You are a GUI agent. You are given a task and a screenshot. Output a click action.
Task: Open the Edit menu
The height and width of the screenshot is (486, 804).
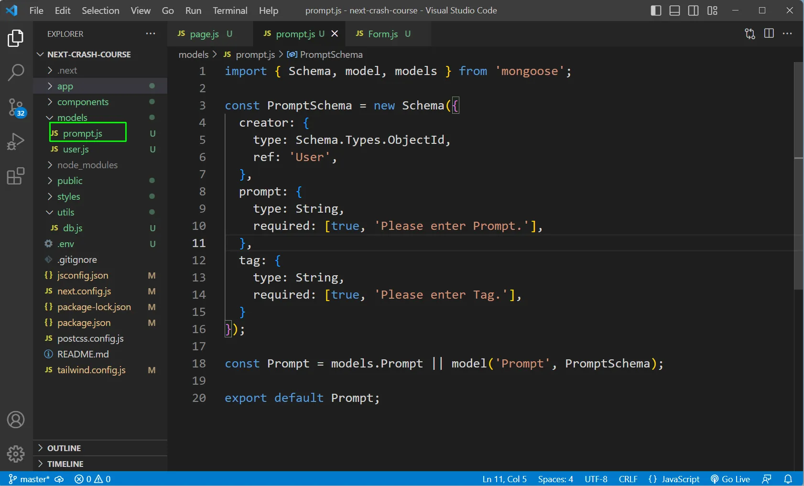pyautogui.click(x=63, y=11)
